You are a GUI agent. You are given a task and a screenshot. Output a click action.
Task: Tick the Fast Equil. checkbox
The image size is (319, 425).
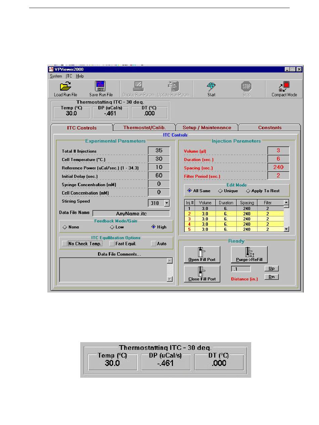[x=112, y=244]
